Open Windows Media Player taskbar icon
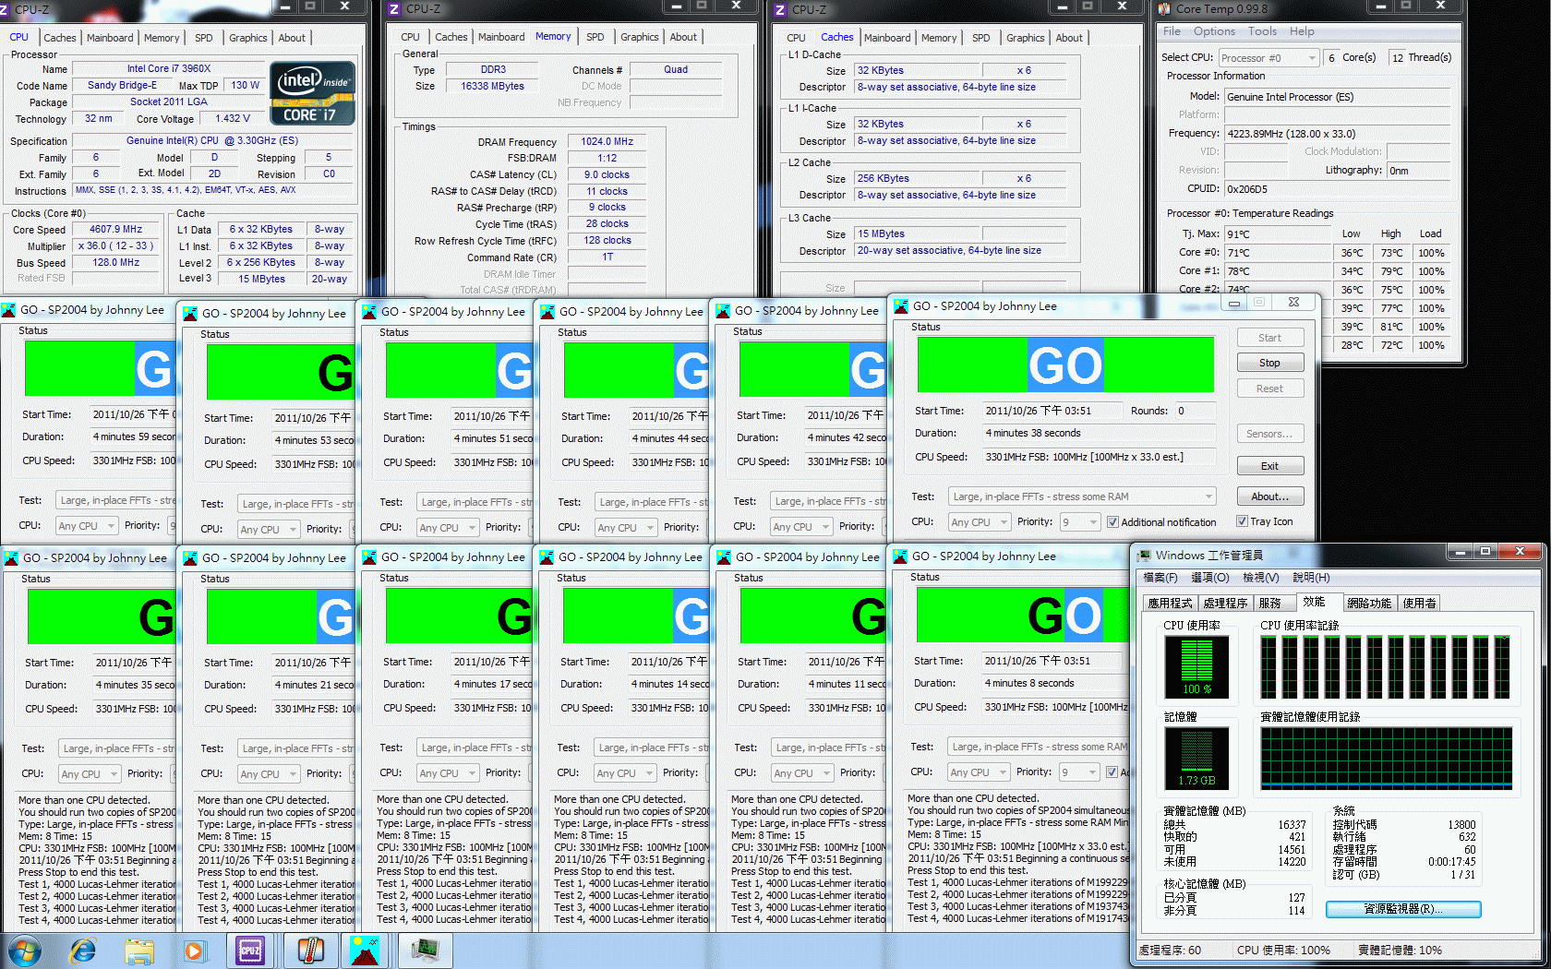The height and width of the screenshot is (969, 1551). tap(194, 951)
